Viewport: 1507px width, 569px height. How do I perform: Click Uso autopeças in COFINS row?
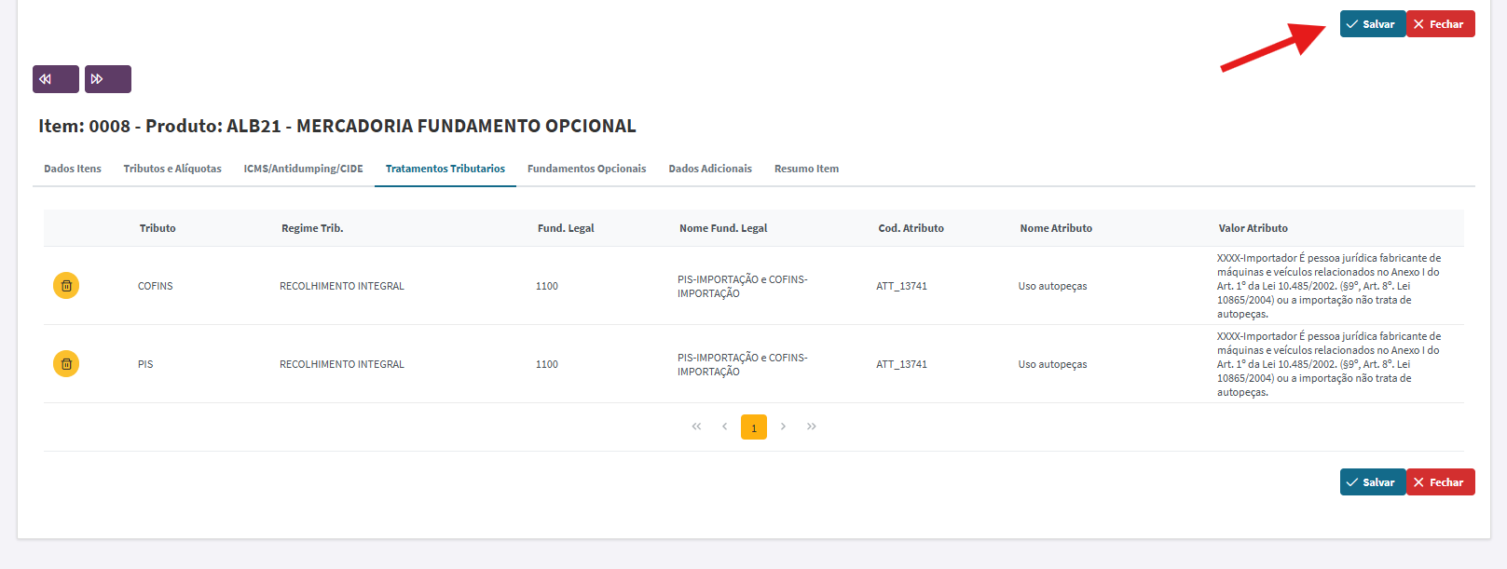pyautogui.click(x=1052, y=286)
